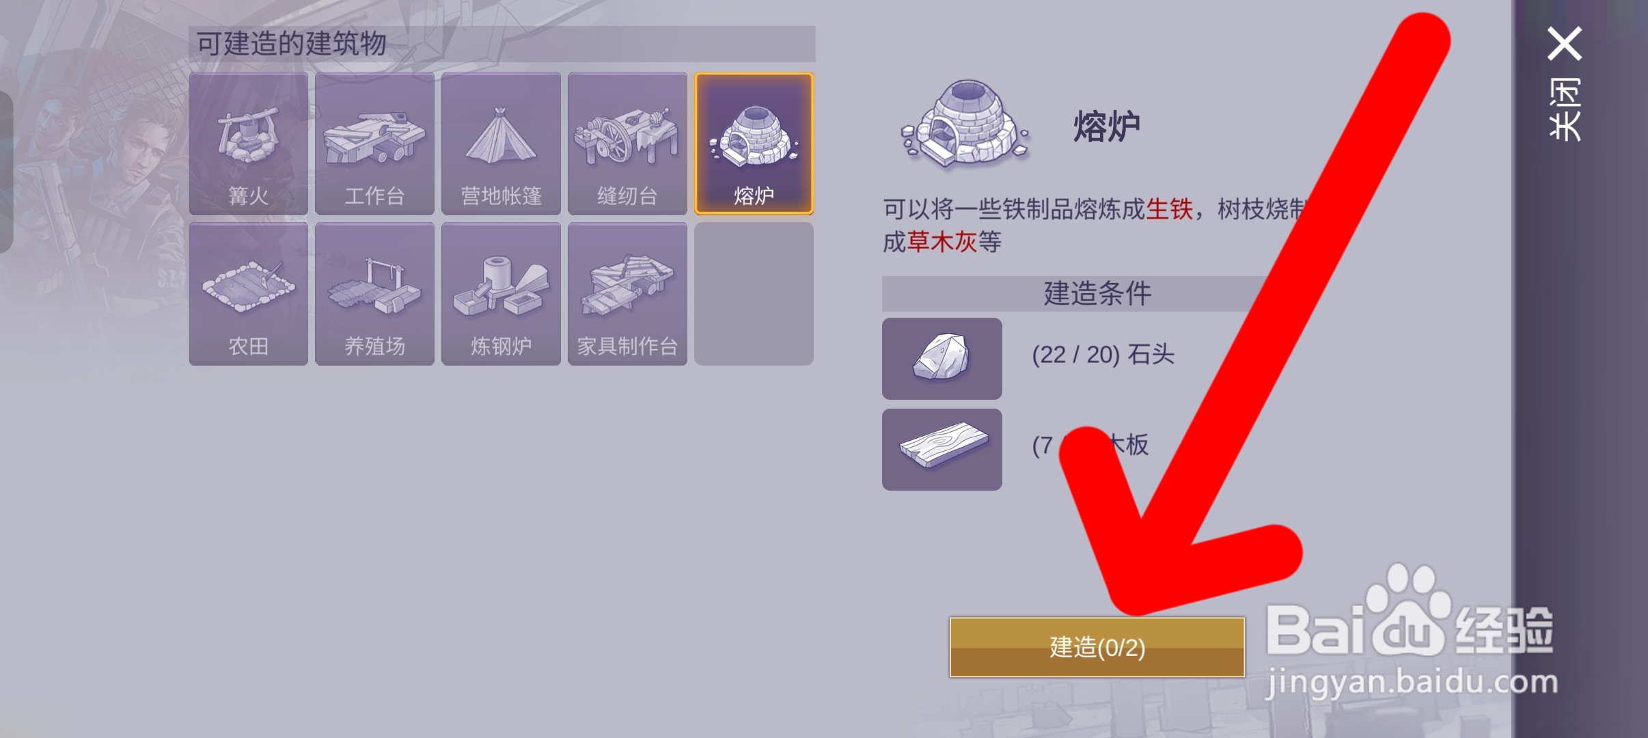Click the 建造条件 requirements header
This screenshot has height=738, width=1648.
tap(1097, 294)
